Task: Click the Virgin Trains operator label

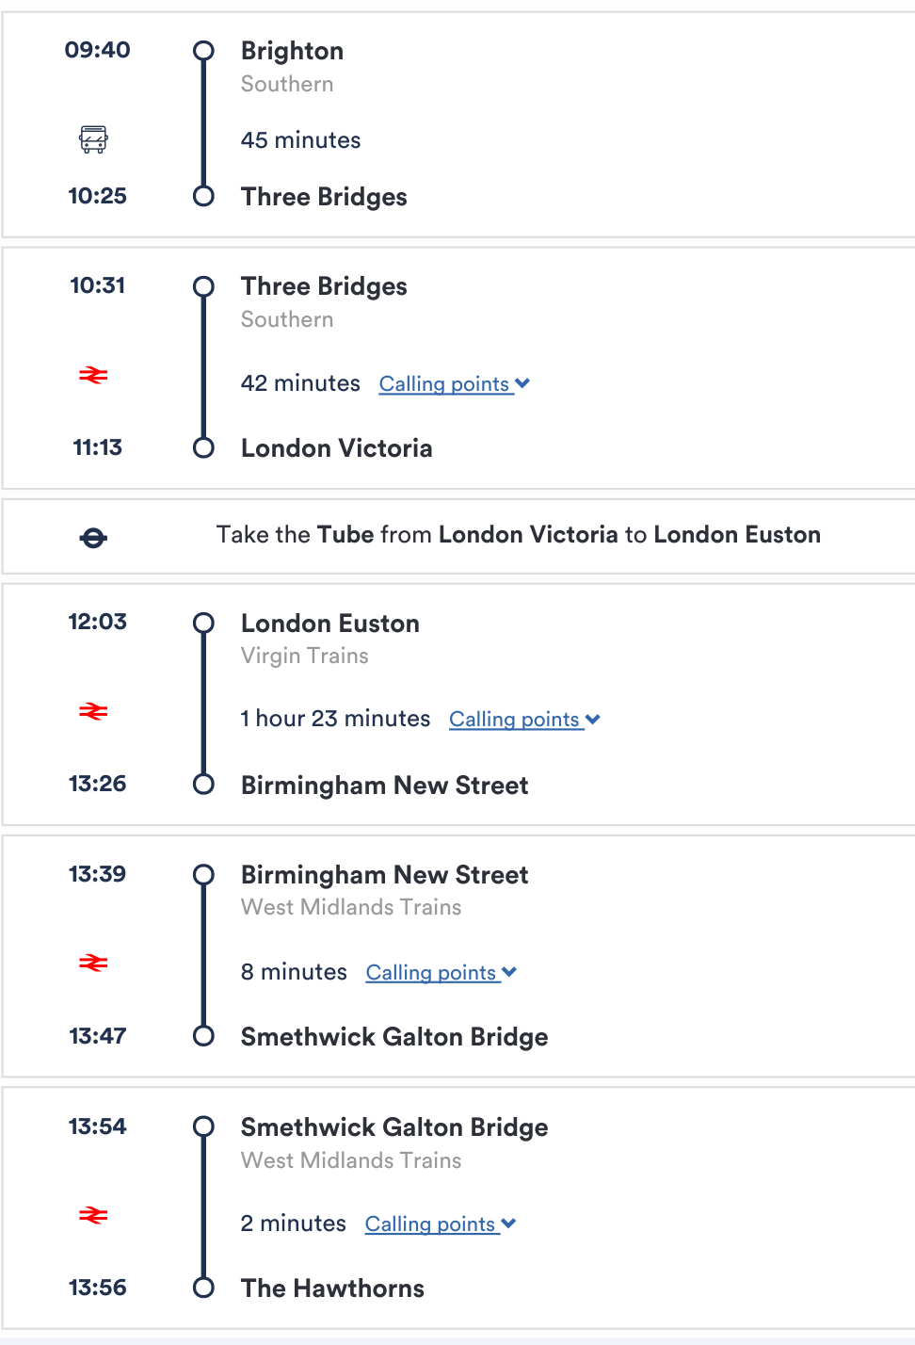Action: tap(305, 656)
